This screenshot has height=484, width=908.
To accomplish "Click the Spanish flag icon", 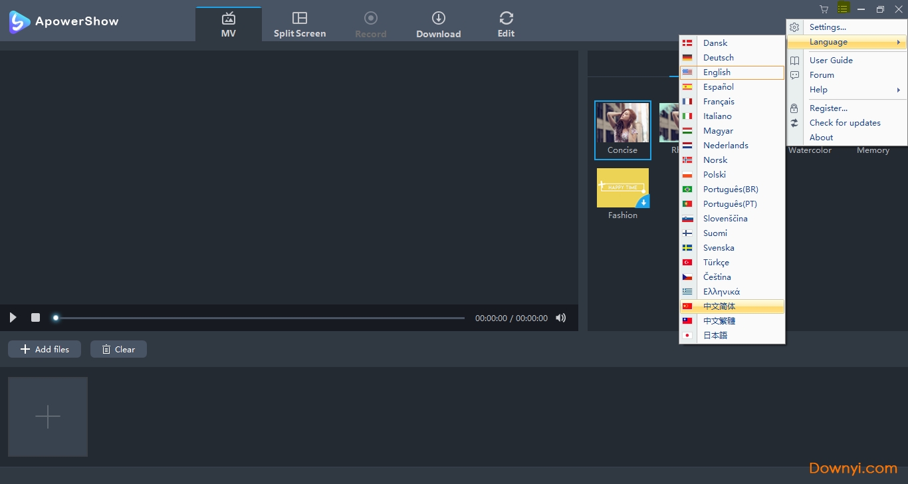I will coord(687,87).
